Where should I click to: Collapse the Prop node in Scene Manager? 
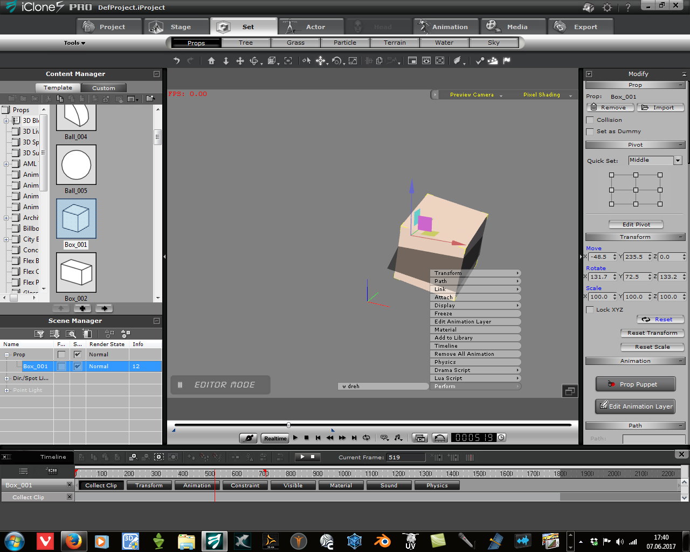6,355
